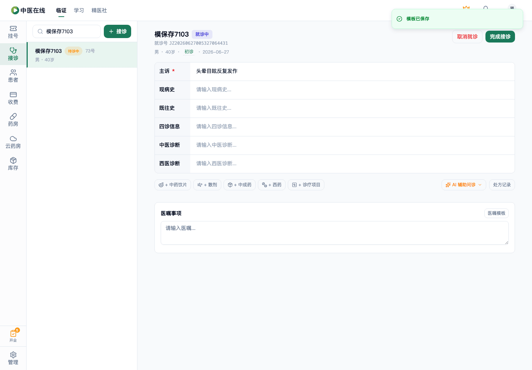
Task: Open the 挂号 registration sidebar icon
Action: pos(13,28)
